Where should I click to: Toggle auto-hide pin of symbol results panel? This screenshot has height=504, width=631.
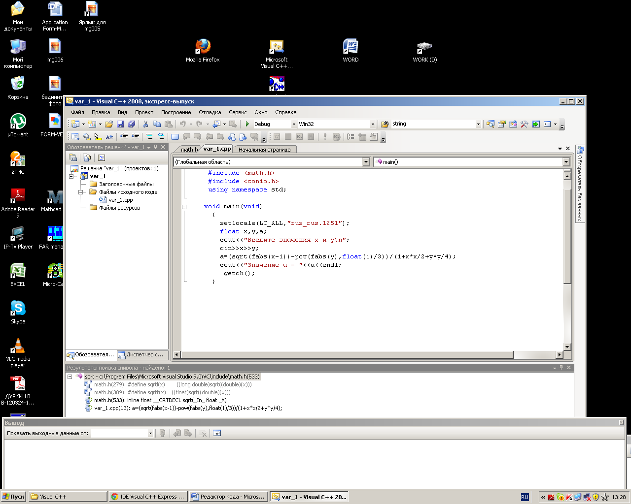coord(561,368)
